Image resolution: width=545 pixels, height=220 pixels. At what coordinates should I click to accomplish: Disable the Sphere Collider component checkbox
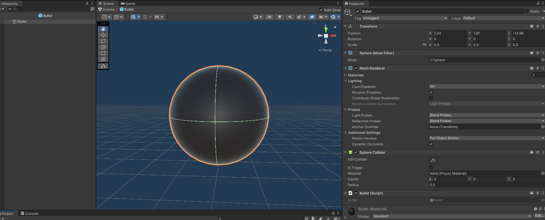(356, 152)
